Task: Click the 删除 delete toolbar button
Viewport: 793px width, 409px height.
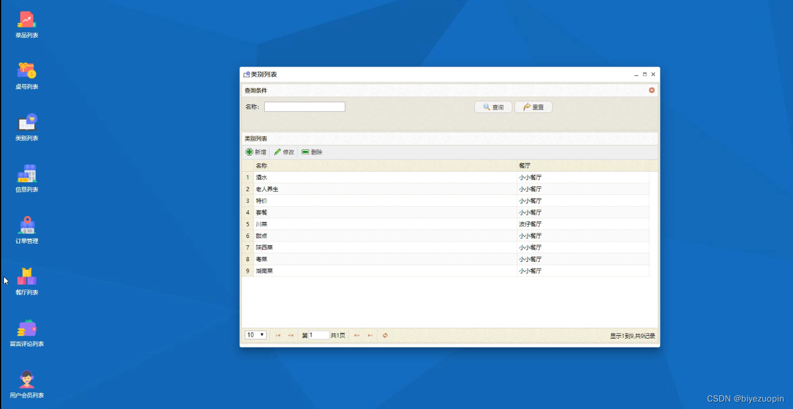Action: 312,152
